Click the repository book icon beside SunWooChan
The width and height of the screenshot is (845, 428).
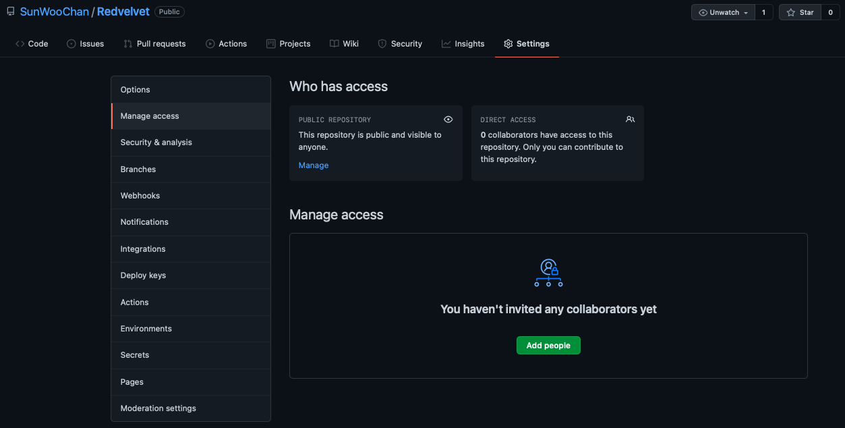pos(11,12)
